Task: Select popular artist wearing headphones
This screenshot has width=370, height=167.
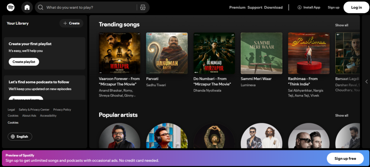Action: (167, 136)
